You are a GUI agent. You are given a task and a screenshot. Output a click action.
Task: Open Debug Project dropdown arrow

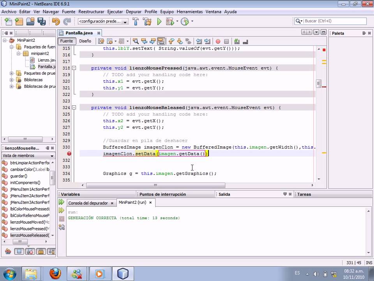click(177, 21)
